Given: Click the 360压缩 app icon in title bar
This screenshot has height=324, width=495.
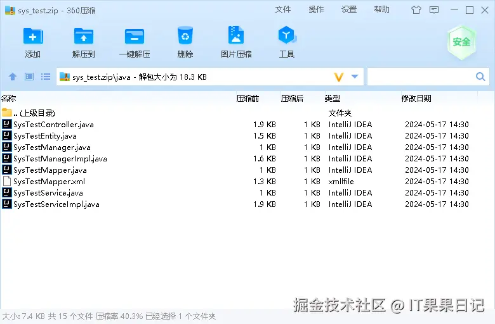Looking at the screenshot, I should tap(10, 10).
